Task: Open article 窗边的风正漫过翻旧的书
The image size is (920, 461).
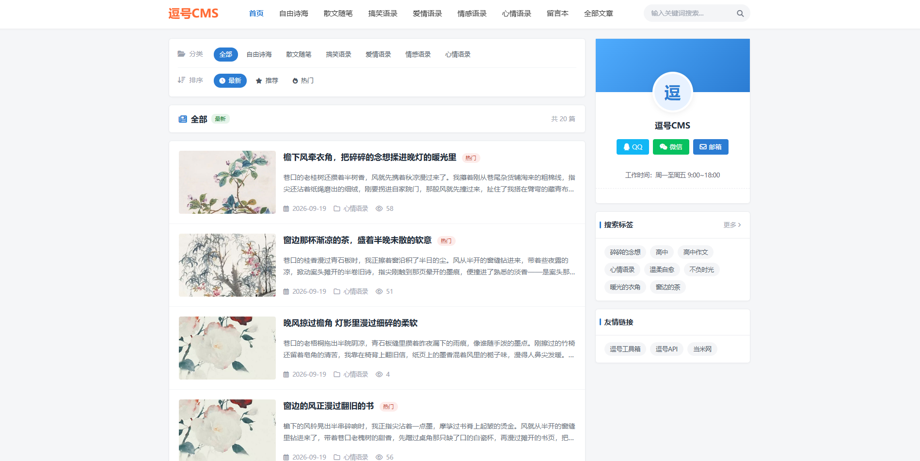Action: click(x=329, y=406)
